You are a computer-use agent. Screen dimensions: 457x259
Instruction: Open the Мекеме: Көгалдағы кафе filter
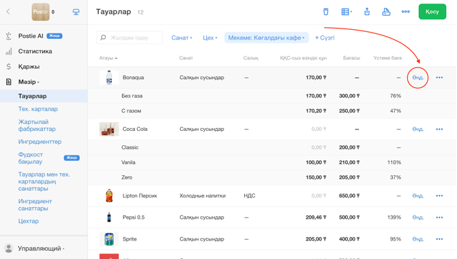click(267, 38)
